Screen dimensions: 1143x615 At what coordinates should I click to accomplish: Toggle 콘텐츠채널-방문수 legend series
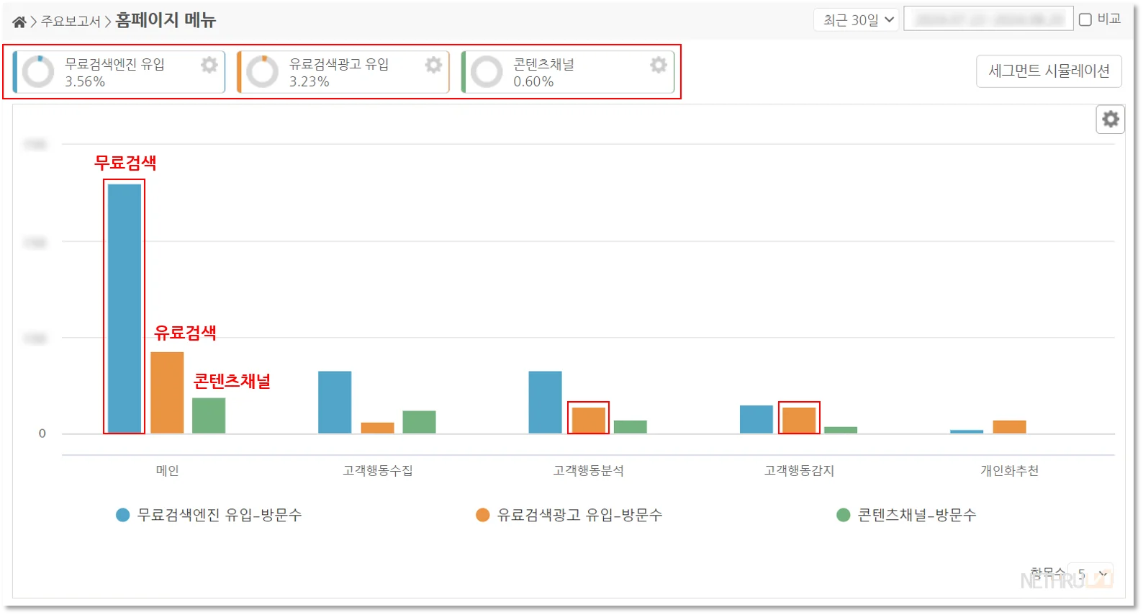(x=907, y=515)
